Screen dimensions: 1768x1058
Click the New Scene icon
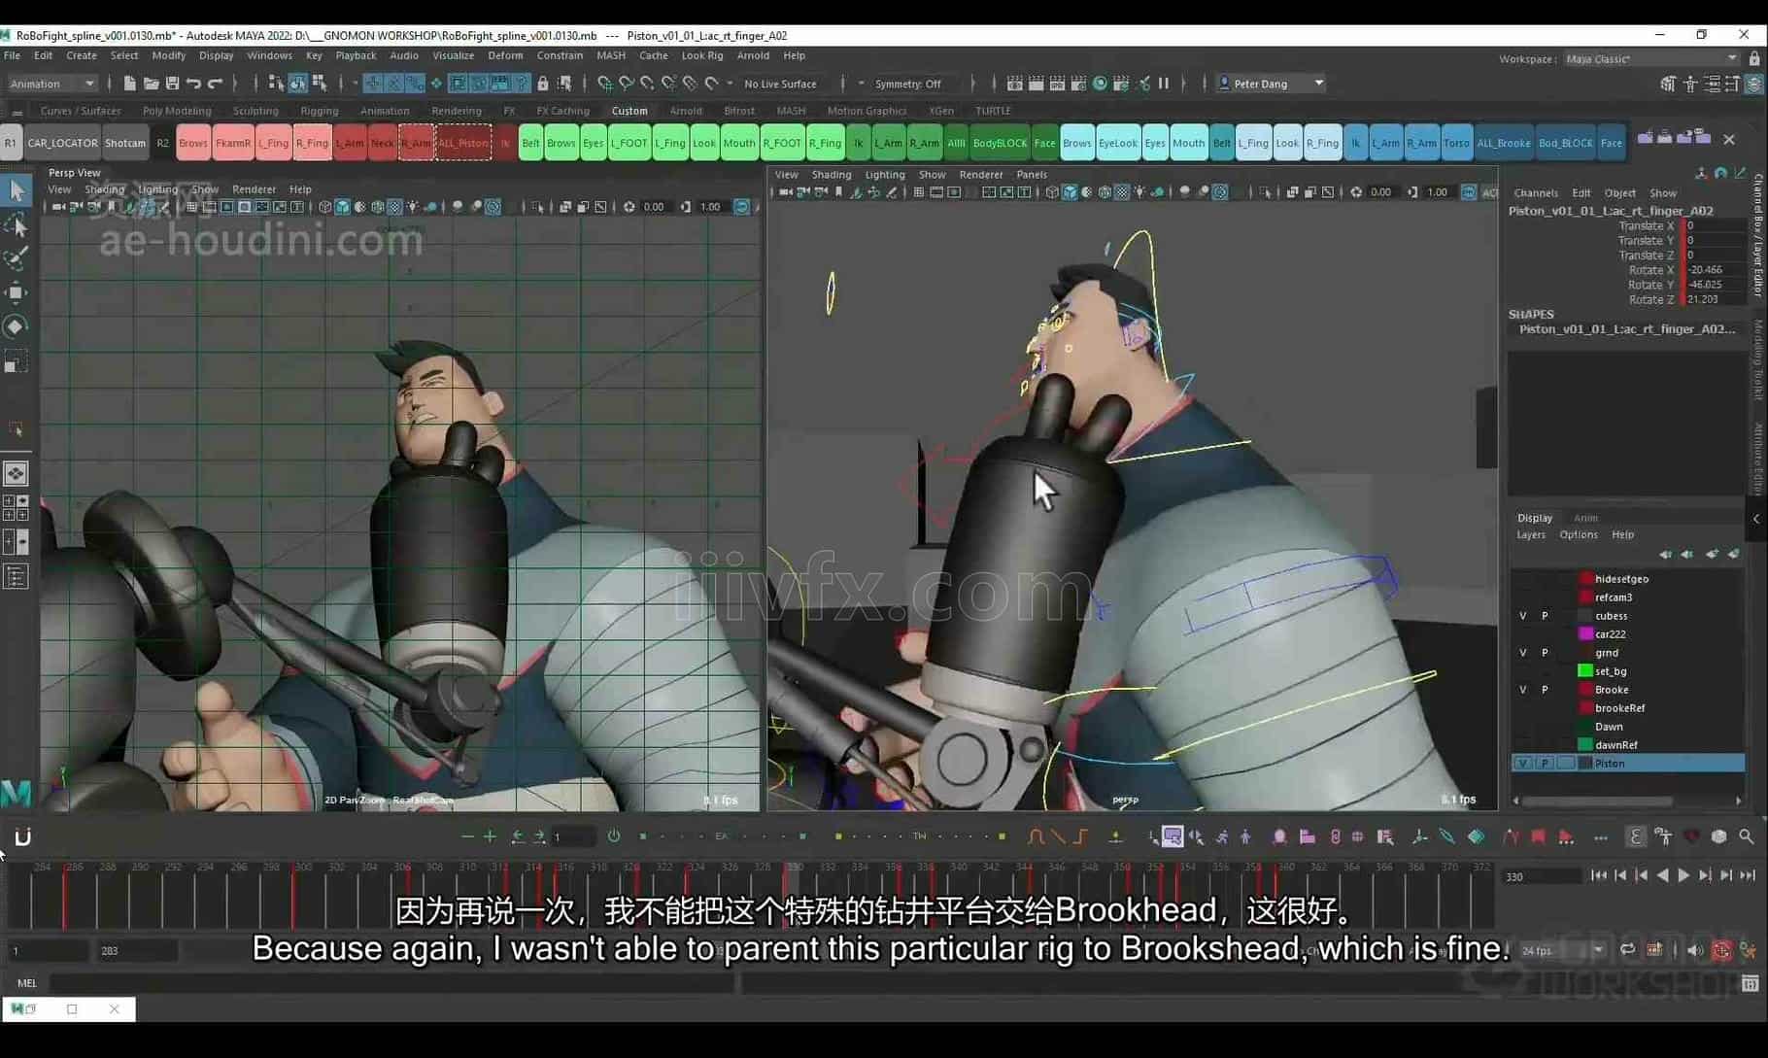coord(129,84)
